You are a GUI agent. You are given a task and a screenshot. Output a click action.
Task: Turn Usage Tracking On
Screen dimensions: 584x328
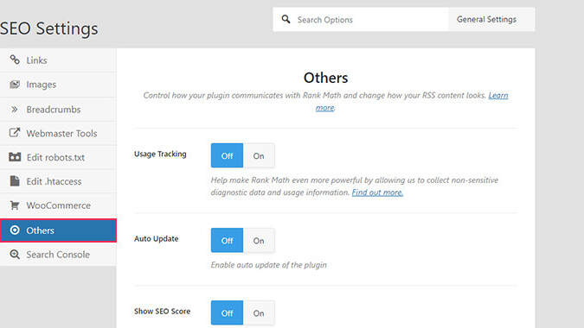259,155
